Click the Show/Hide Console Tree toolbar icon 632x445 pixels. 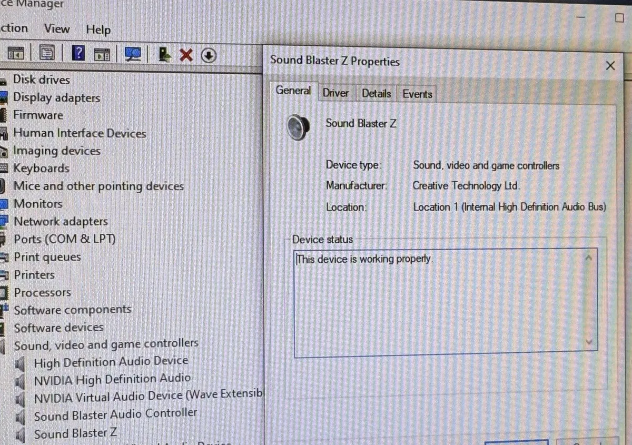(x=16, y=53)
